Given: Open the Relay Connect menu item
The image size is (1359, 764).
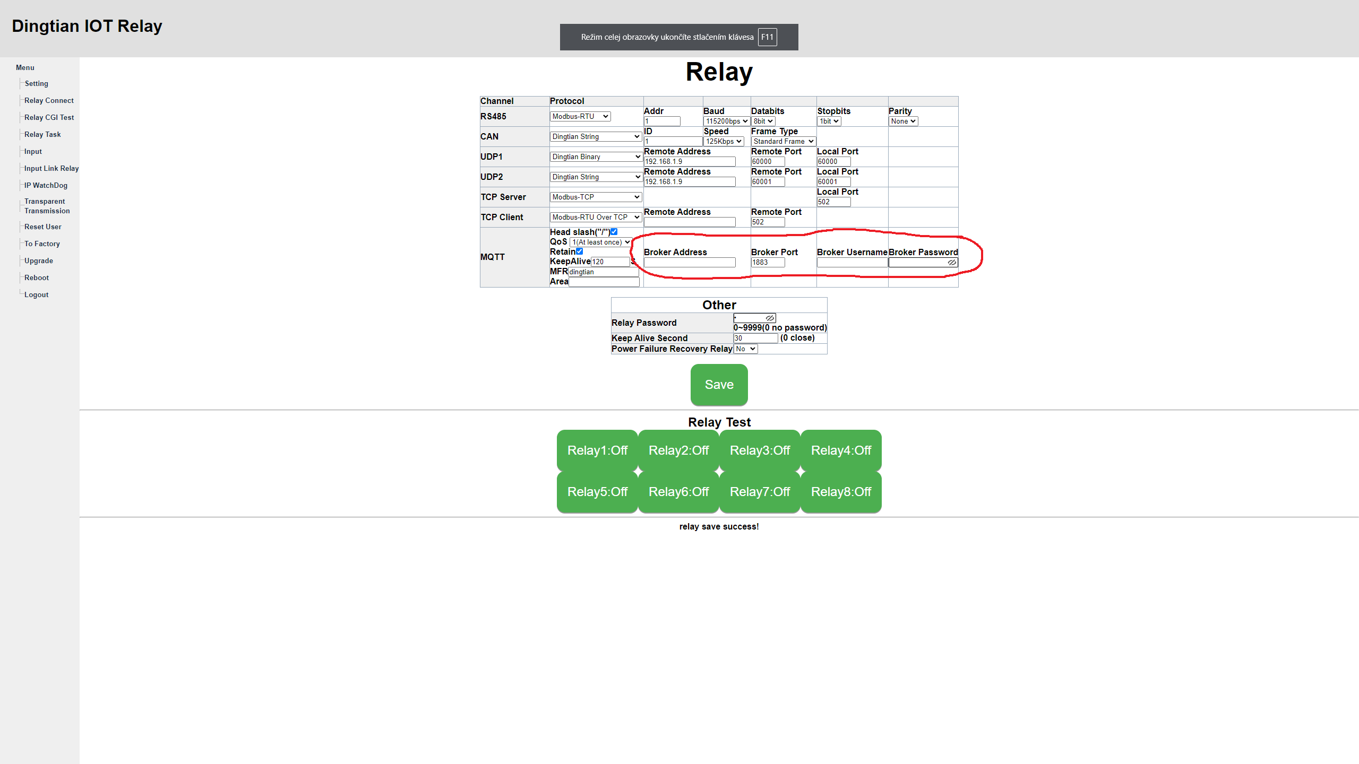Looking at the screenshot, I should click(x=49, y=100).
